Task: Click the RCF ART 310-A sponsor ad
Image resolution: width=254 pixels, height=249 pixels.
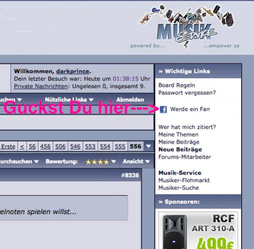Action: tap(198, 231)
